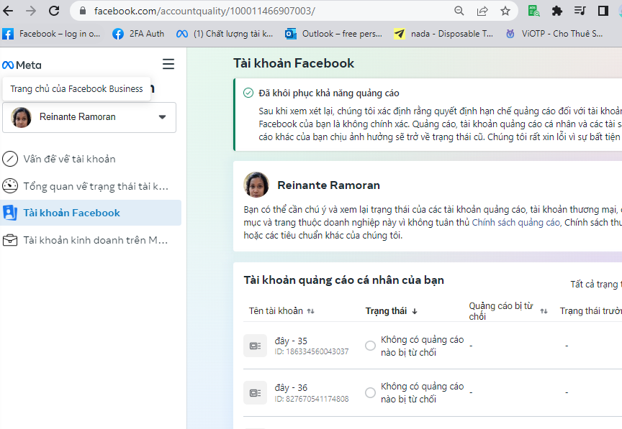Screen dimensions: 622x429
Task: Click the ad account icon for đây - 35
Action: pyautogui.click(x=255, y=346)
